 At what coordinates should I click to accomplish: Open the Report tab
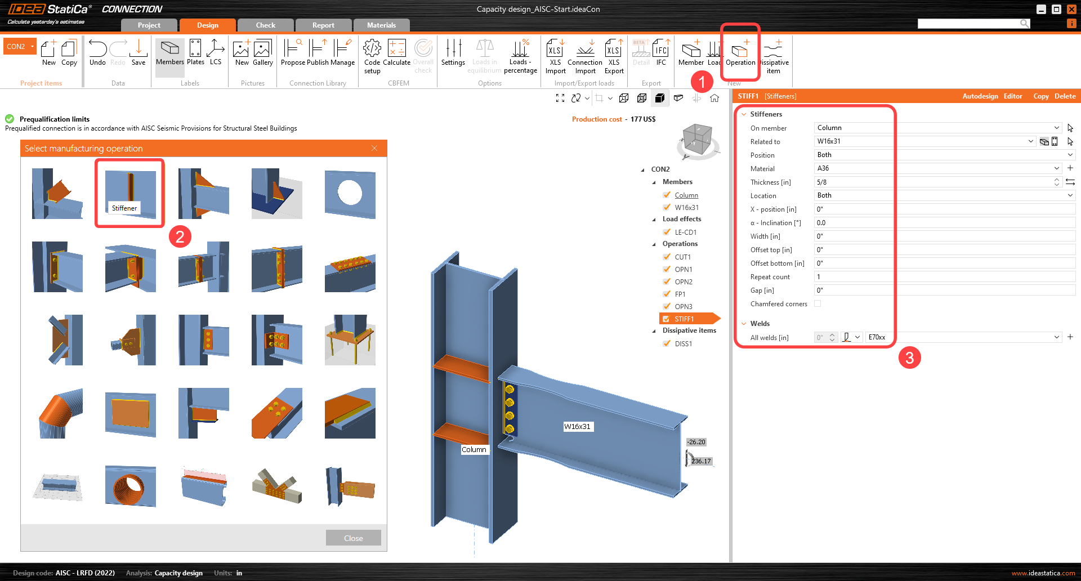323,25
